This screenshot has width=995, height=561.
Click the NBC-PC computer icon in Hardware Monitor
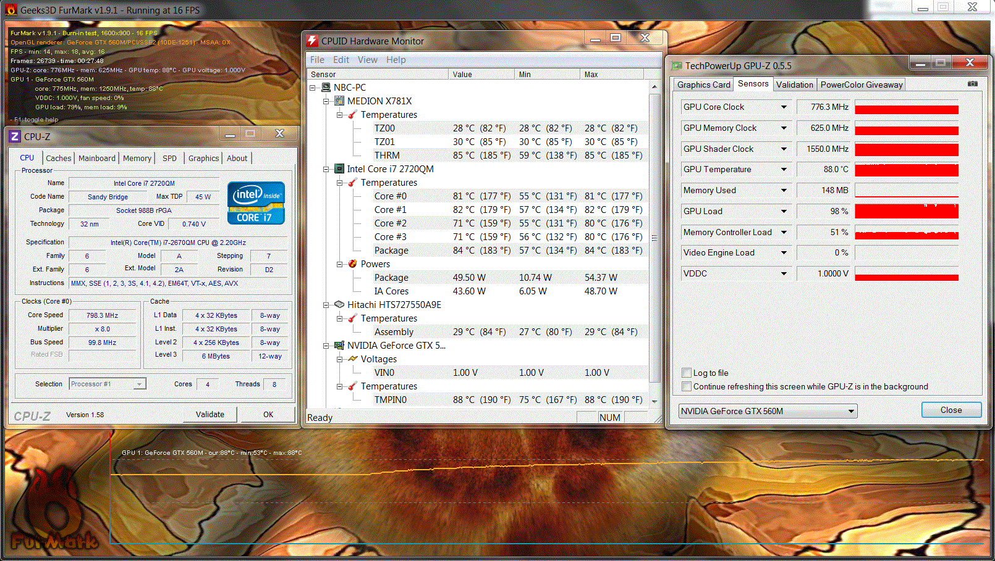[326, 88]
